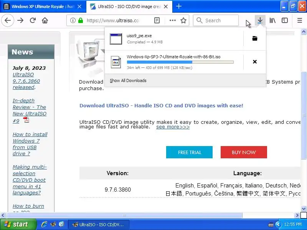Bookmark this page with the star
307x230 pixels.
[x=183, y=20]
